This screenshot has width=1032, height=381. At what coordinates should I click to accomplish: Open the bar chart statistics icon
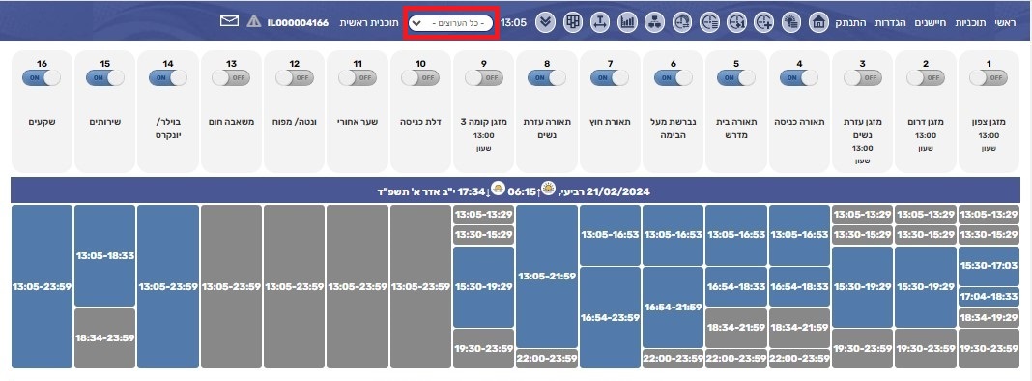point(628,22)
